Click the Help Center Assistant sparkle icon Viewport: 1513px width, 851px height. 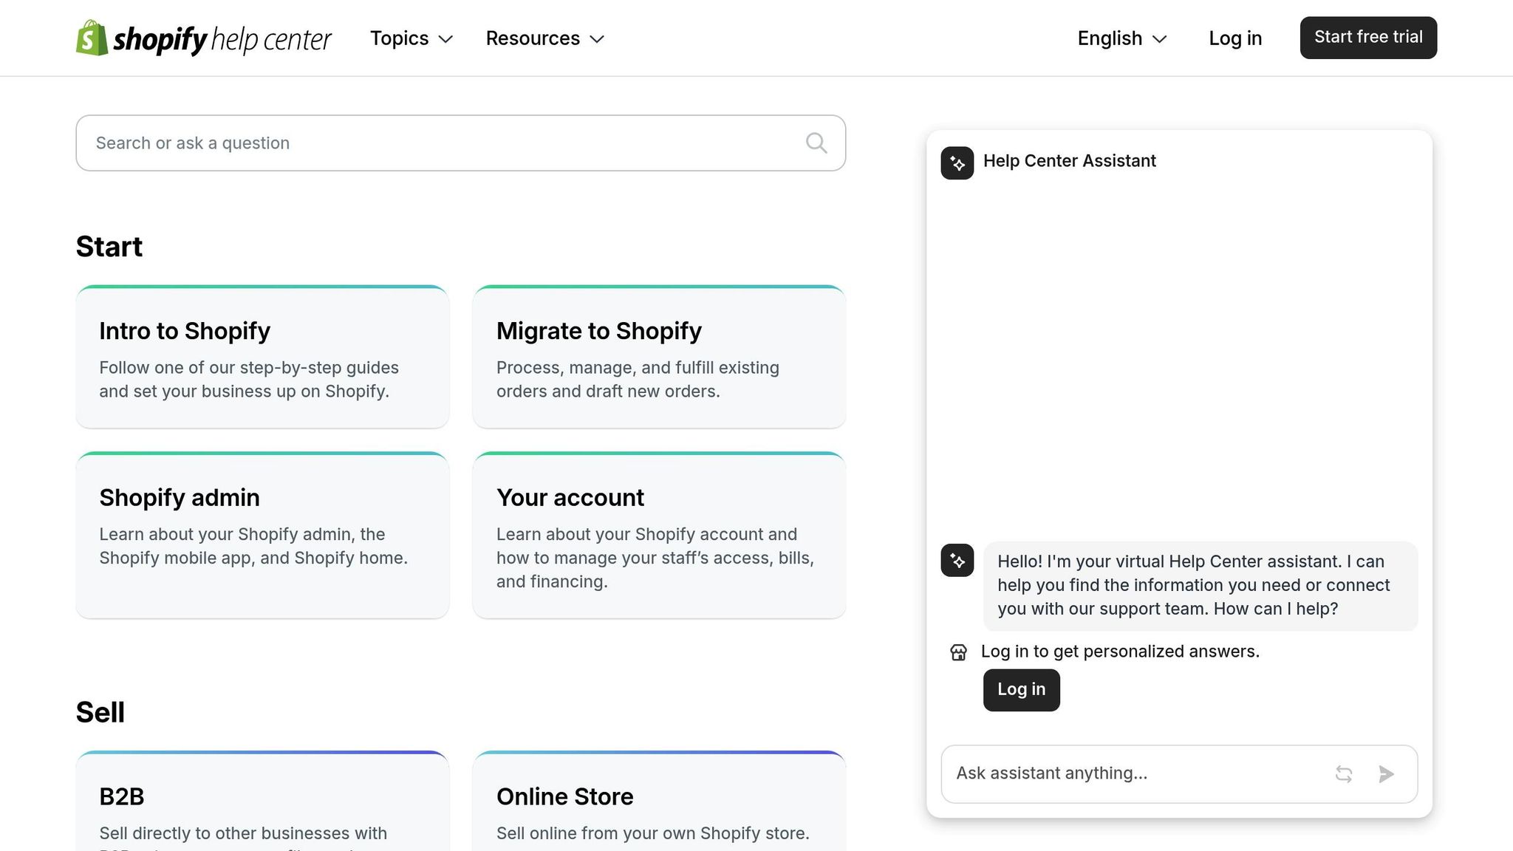tap(957, 163)
